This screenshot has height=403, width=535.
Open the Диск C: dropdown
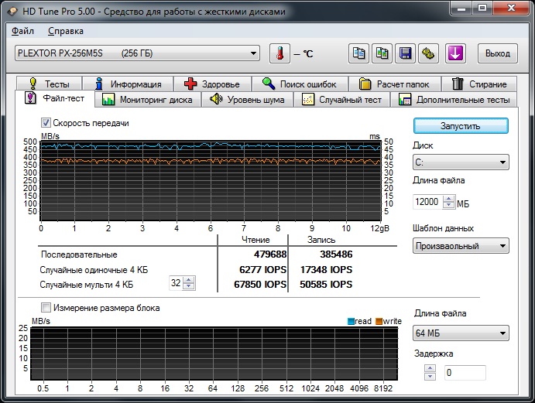click(x=461, y=162)
